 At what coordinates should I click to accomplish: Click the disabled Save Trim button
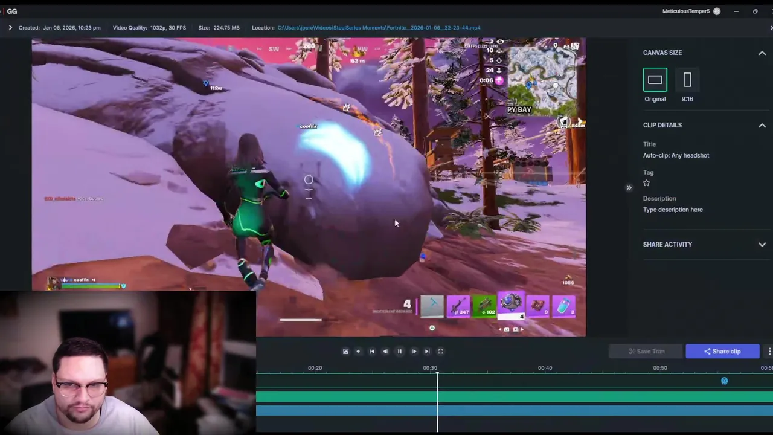(x=646, y=351)
